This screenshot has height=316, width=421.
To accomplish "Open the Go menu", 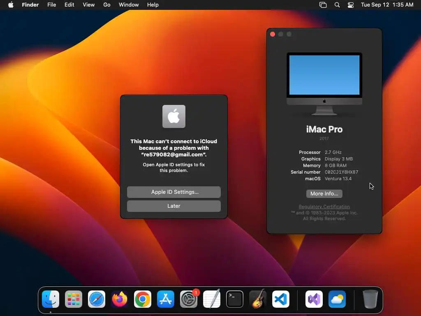I will pyautogui.click(x=107, y=5).
